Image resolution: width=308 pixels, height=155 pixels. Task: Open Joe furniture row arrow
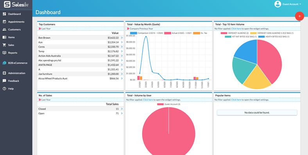pos(122,74)
